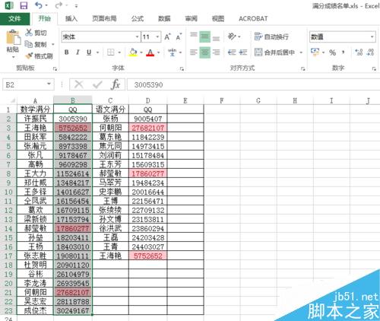The width and height of the screenshot is (380, 321).
Task: Click the Paste clipboard icon
Action: click(x=13, y=37)
